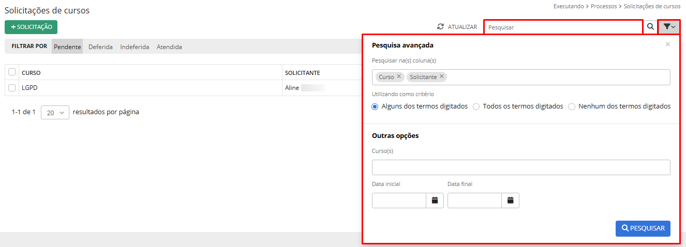
Task: Click the magnifying glass search icon
Action: tap(650, 27)
